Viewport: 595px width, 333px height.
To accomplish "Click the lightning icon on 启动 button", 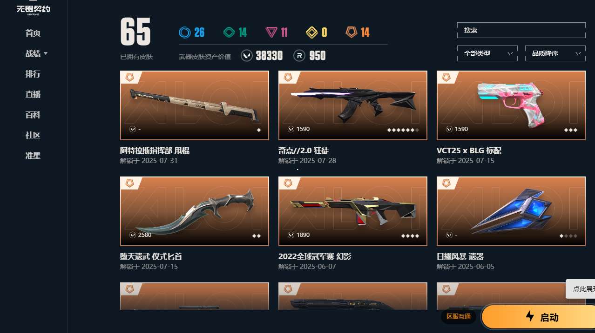I will coord(530,317).
